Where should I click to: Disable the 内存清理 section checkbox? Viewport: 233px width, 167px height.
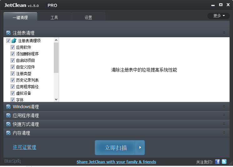pyautogui.click(x=8, y=133)
